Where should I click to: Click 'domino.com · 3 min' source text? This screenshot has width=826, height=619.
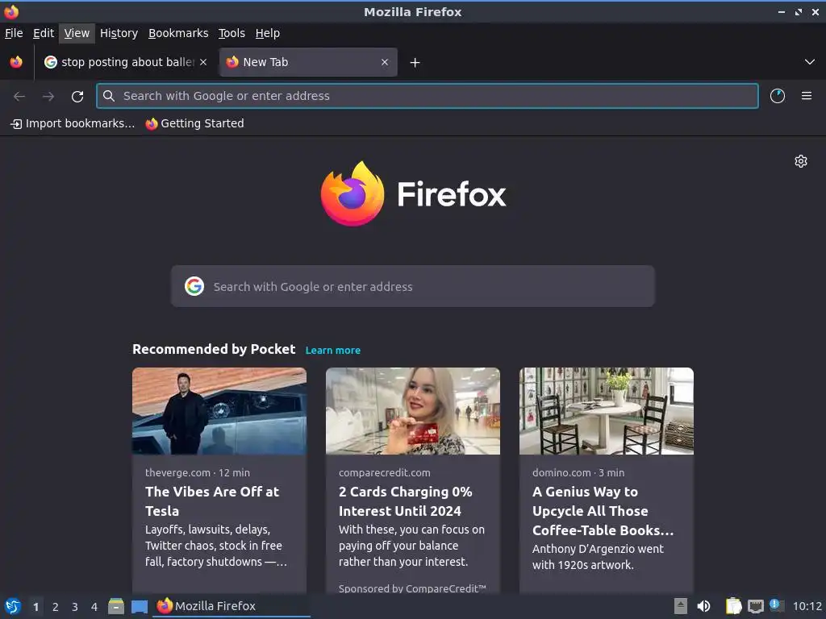pos(578,472)
